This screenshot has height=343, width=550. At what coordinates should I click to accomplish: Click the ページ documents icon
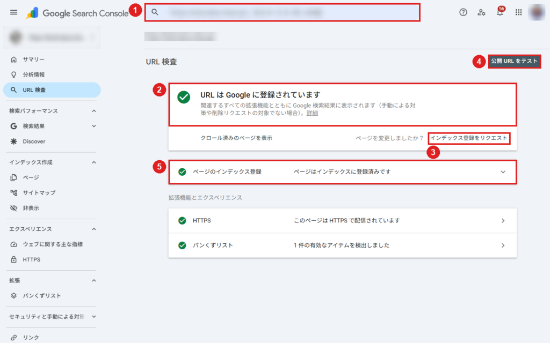(x=13, y=177)
